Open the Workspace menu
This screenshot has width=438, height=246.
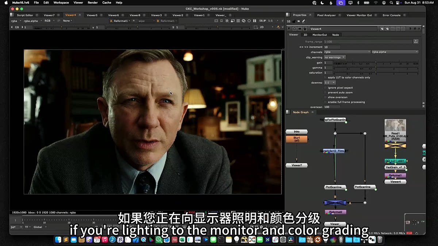tap(61, 3)
